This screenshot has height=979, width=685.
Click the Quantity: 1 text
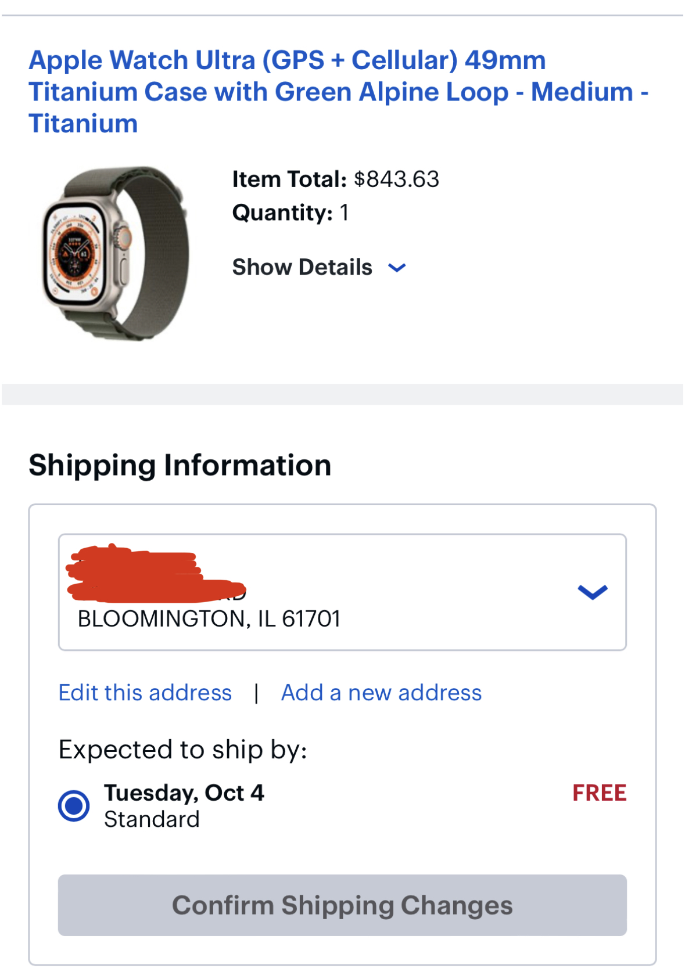pos(291,213)
